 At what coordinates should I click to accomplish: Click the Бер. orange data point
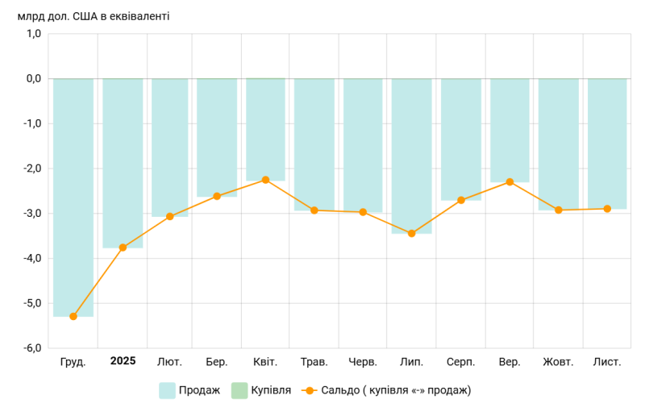(x=217, y=196)
